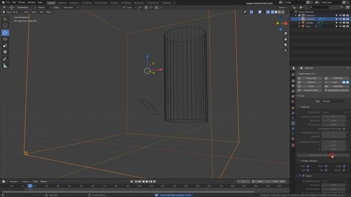Toggle visibility of Cylinder in outliner

(340, 23)
